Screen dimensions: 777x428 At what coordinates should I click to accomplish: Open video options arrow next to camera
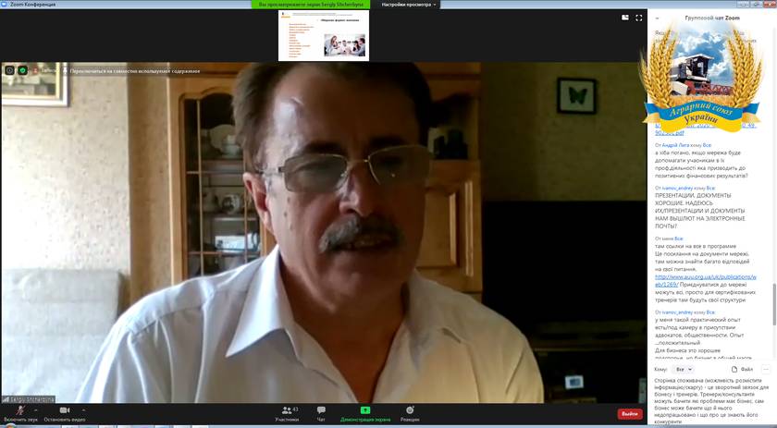[83, 410]
